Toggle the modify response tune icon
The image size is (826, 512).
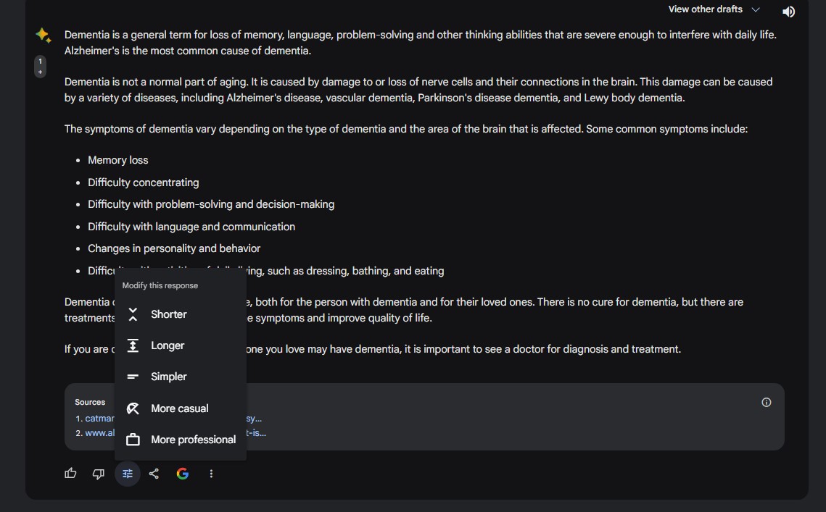tap(128, 474)
